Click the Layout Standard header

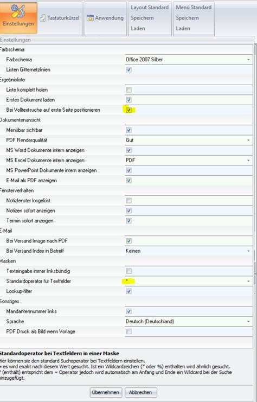pos(150,8)
